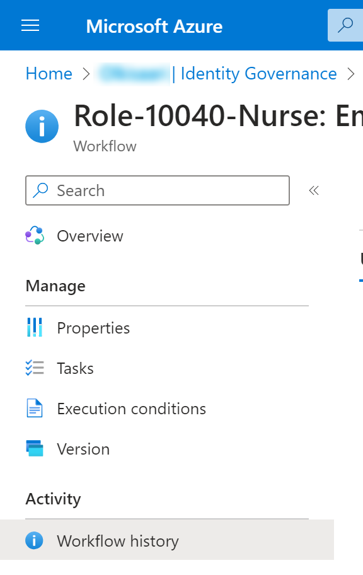Image resolution: width=363 pixels, height=575 pixels.
Task: Open the hamburger portal menu
Action: click(30, 26)
